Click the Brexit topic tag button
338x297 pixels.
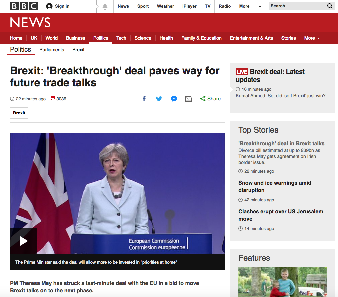point(19,113)
